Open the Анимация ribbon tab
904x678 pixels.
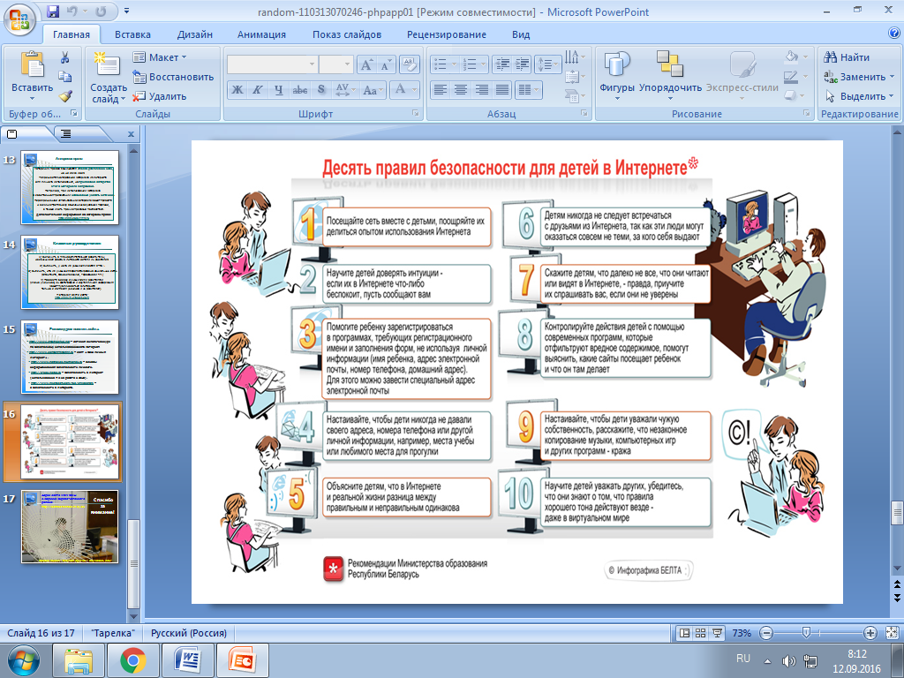(261, 34)
